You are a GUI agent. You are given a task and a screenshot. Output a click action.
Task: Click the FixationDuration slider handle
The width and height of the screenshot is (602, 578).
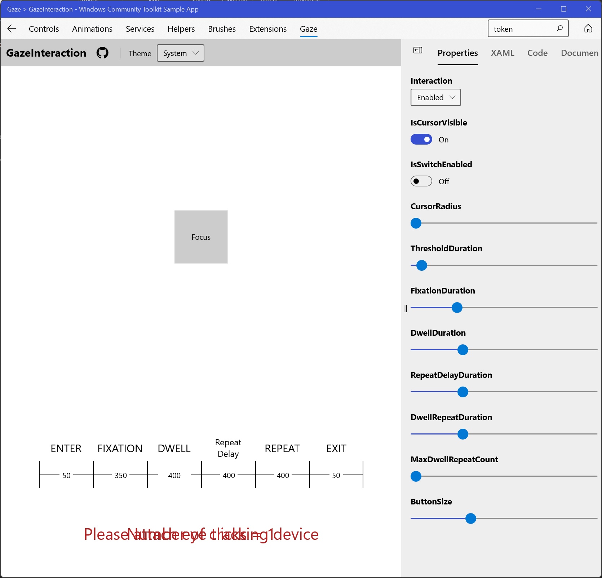tap(457, 308)
